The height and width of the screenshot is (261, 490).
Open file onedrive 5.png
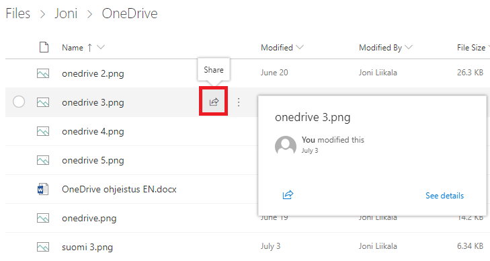(x=93, y=160)
